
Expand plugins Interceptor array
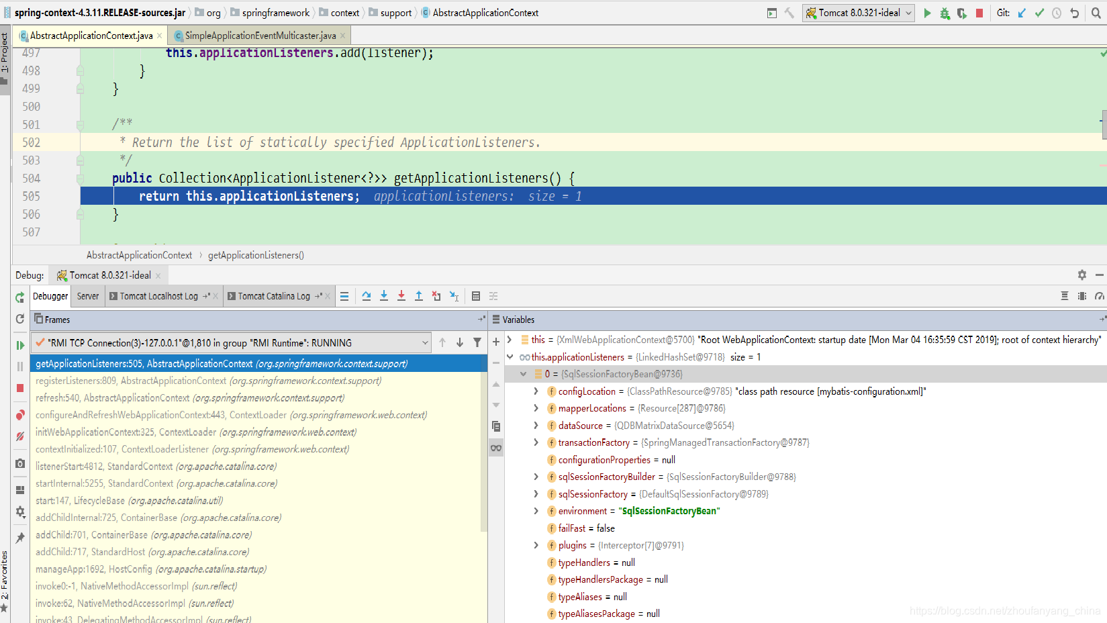pyautogui.click(x=536, y=545)
